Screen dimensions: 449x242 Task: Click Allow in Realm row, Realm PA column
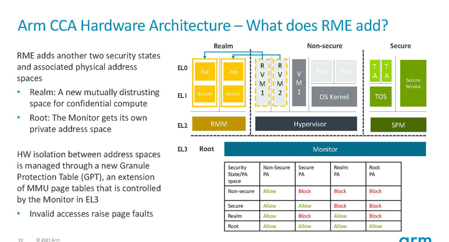[340, 216]
